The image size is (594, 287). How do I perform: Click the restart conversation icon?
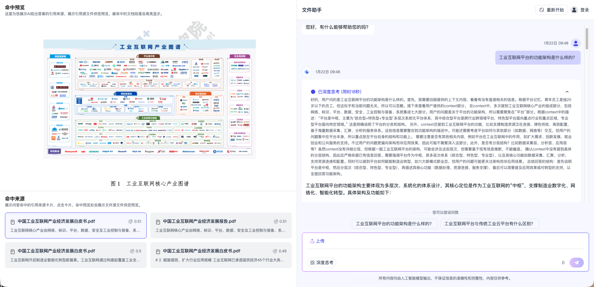click(542, 10)
